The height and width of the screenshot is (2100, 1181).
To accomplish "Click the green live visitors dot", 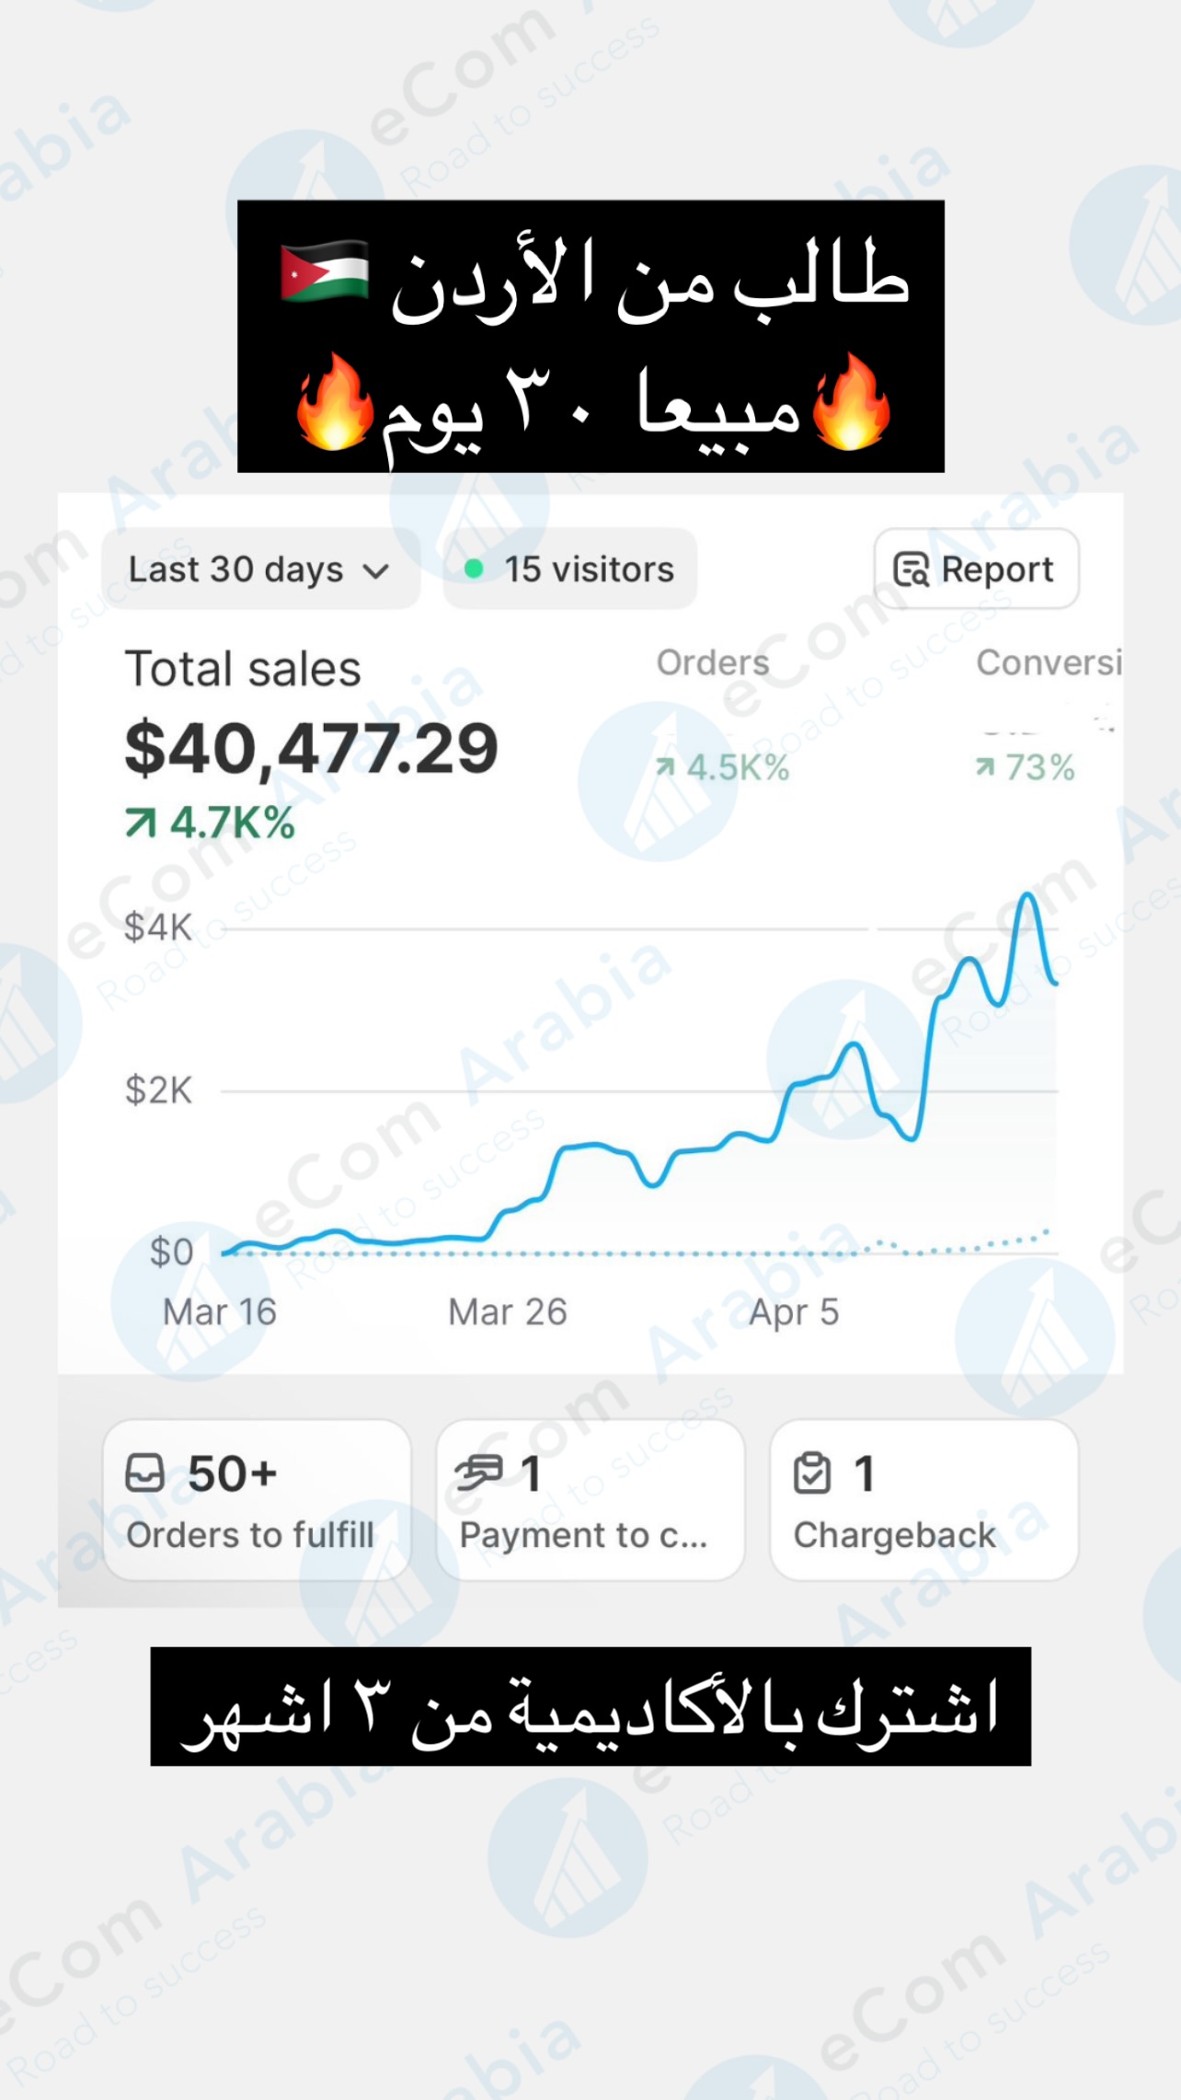I will point(474,570).
